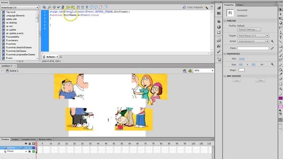Toggle lock dot of Actions layer

30,148
